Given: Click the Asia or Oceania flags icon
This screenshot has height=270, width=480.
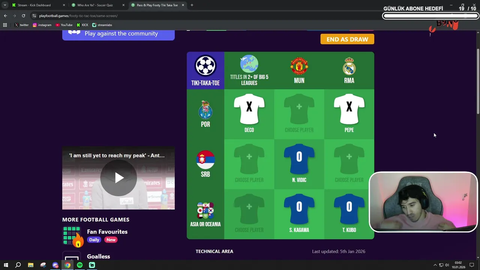Looking at the screenshot, I should (205, 210).
